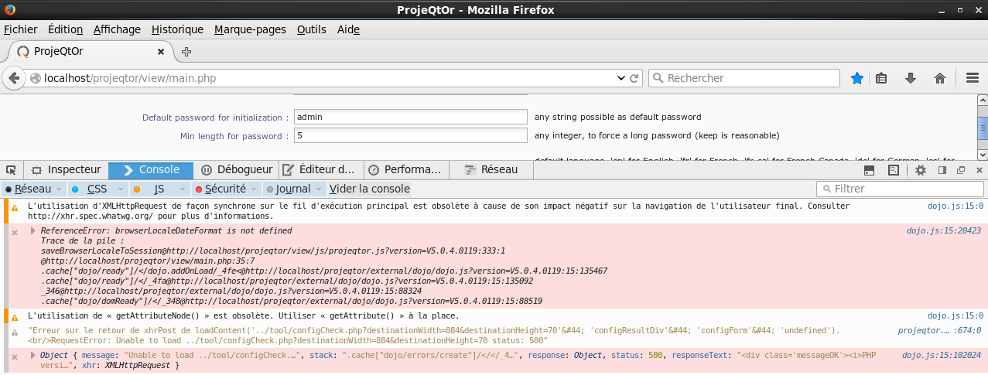Expand the ReferenceError stack trace triangle

[32, 230]
